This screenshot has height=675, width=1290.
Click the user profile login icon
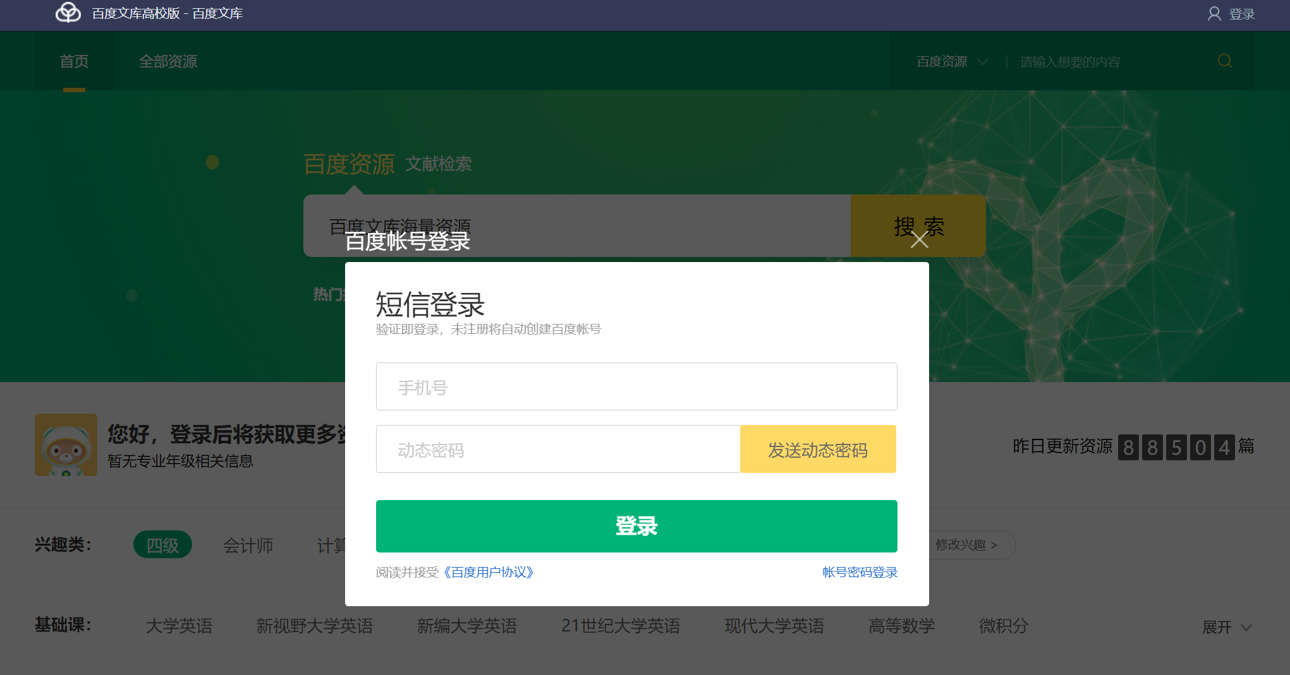pos(1214,14)
